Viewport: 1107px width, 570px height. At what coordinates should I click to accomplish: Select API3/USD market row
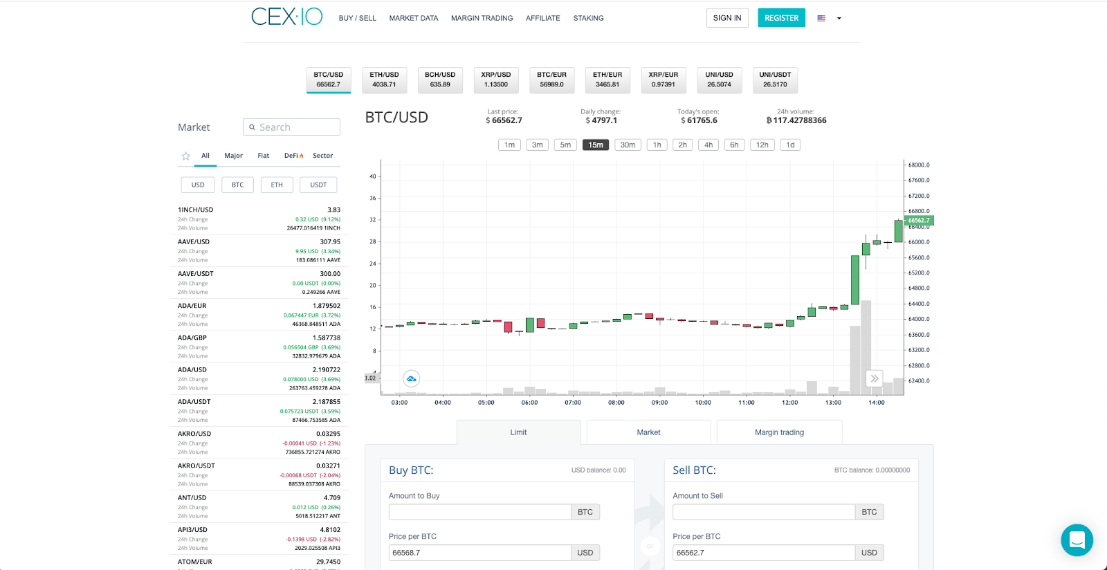tap(259, 539)
